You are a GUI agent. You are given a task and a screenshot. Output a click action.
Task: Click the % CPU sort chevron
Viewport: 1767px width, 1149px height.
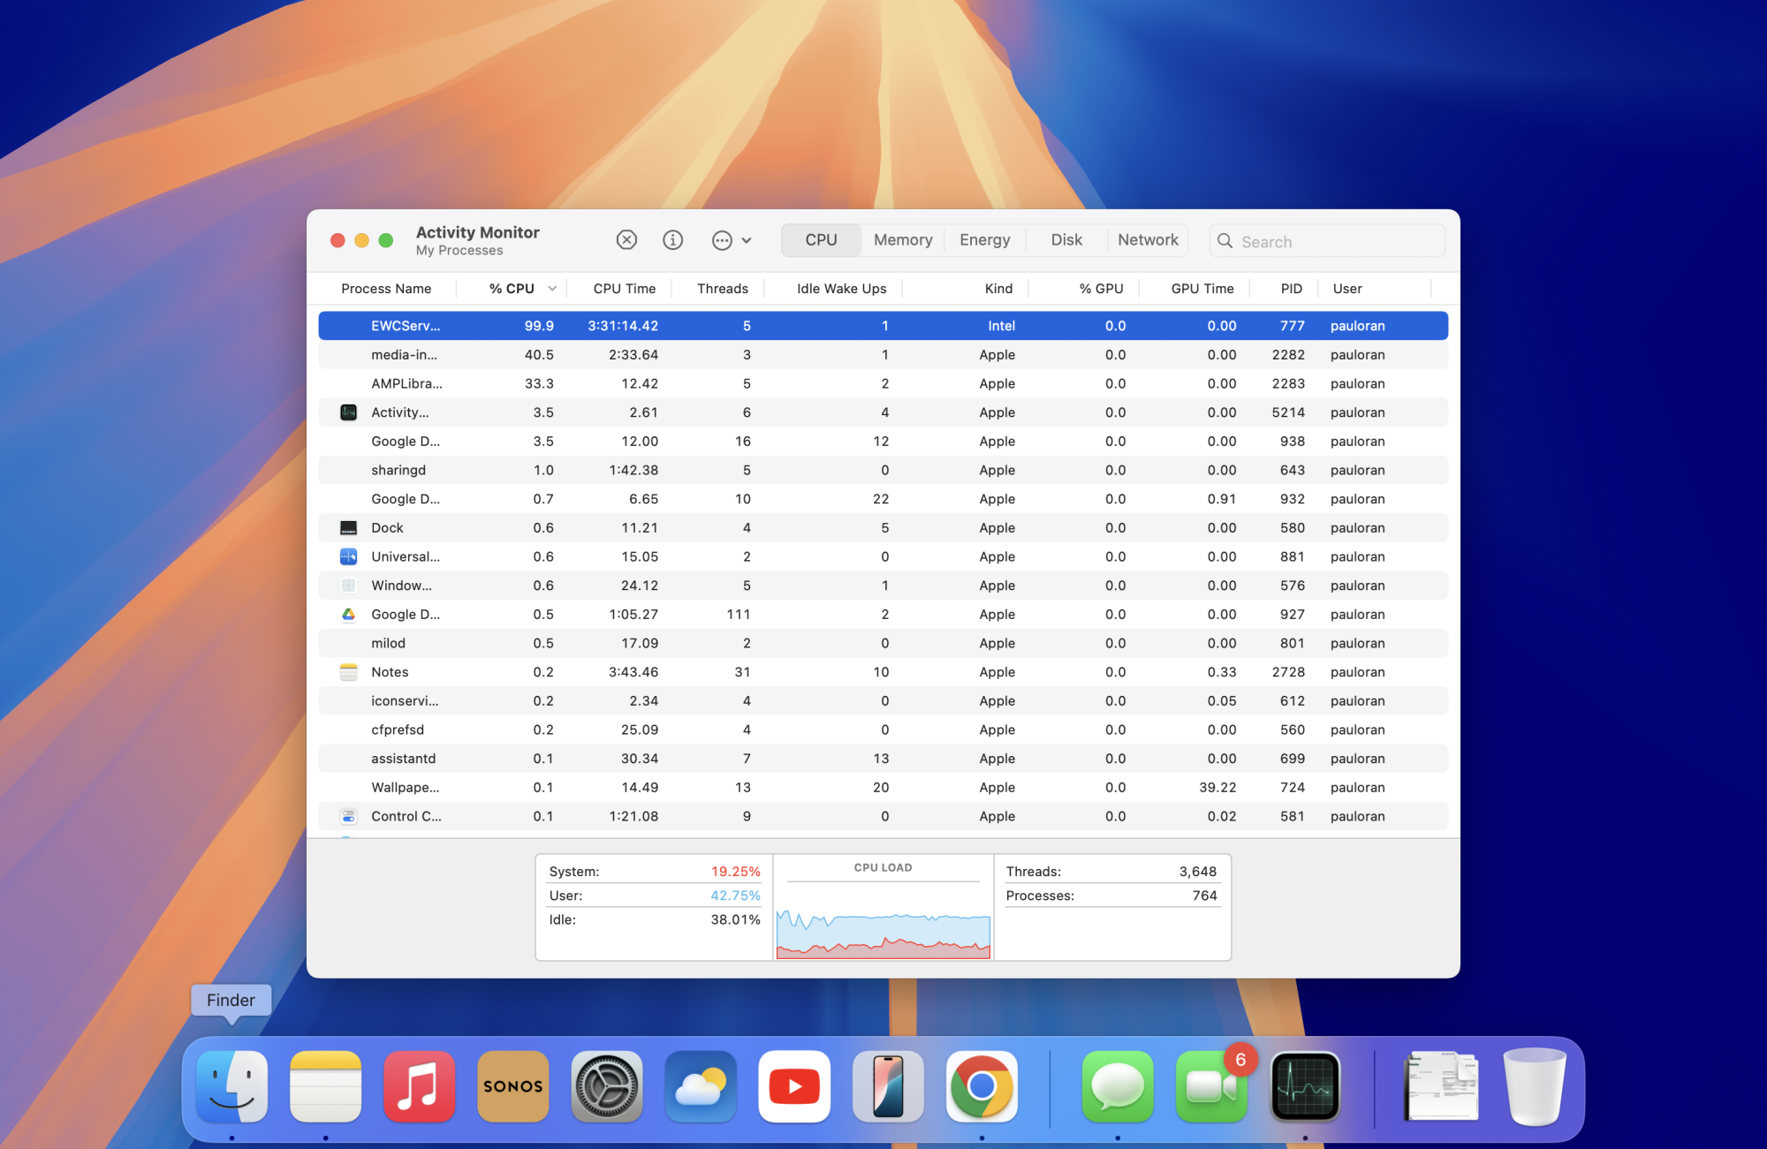coord(551,288)
